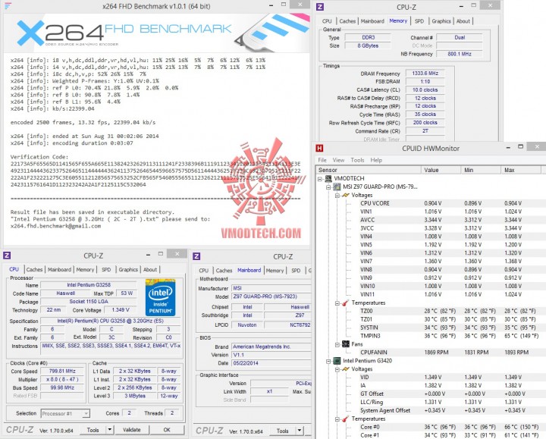Click the Z icon of CPU-Z CPU window

click(x=7, y=256)
